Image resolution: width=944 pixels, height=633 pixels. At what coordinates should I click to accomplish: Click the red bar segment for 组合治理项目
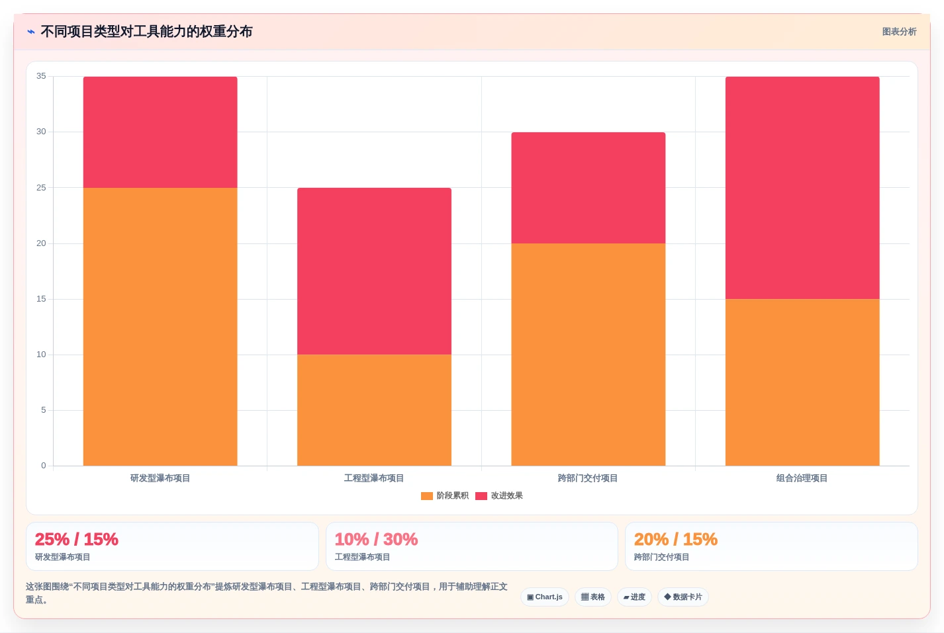(x=802, y=188)
